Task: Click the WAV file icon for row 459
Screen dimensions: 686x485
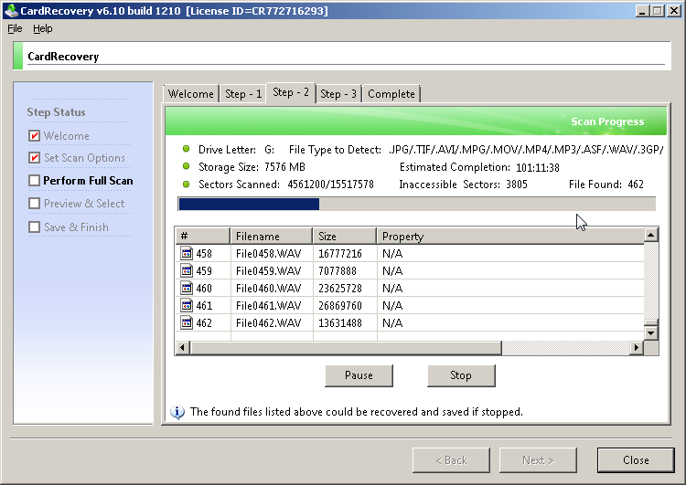Action: [x=187, y=270]
